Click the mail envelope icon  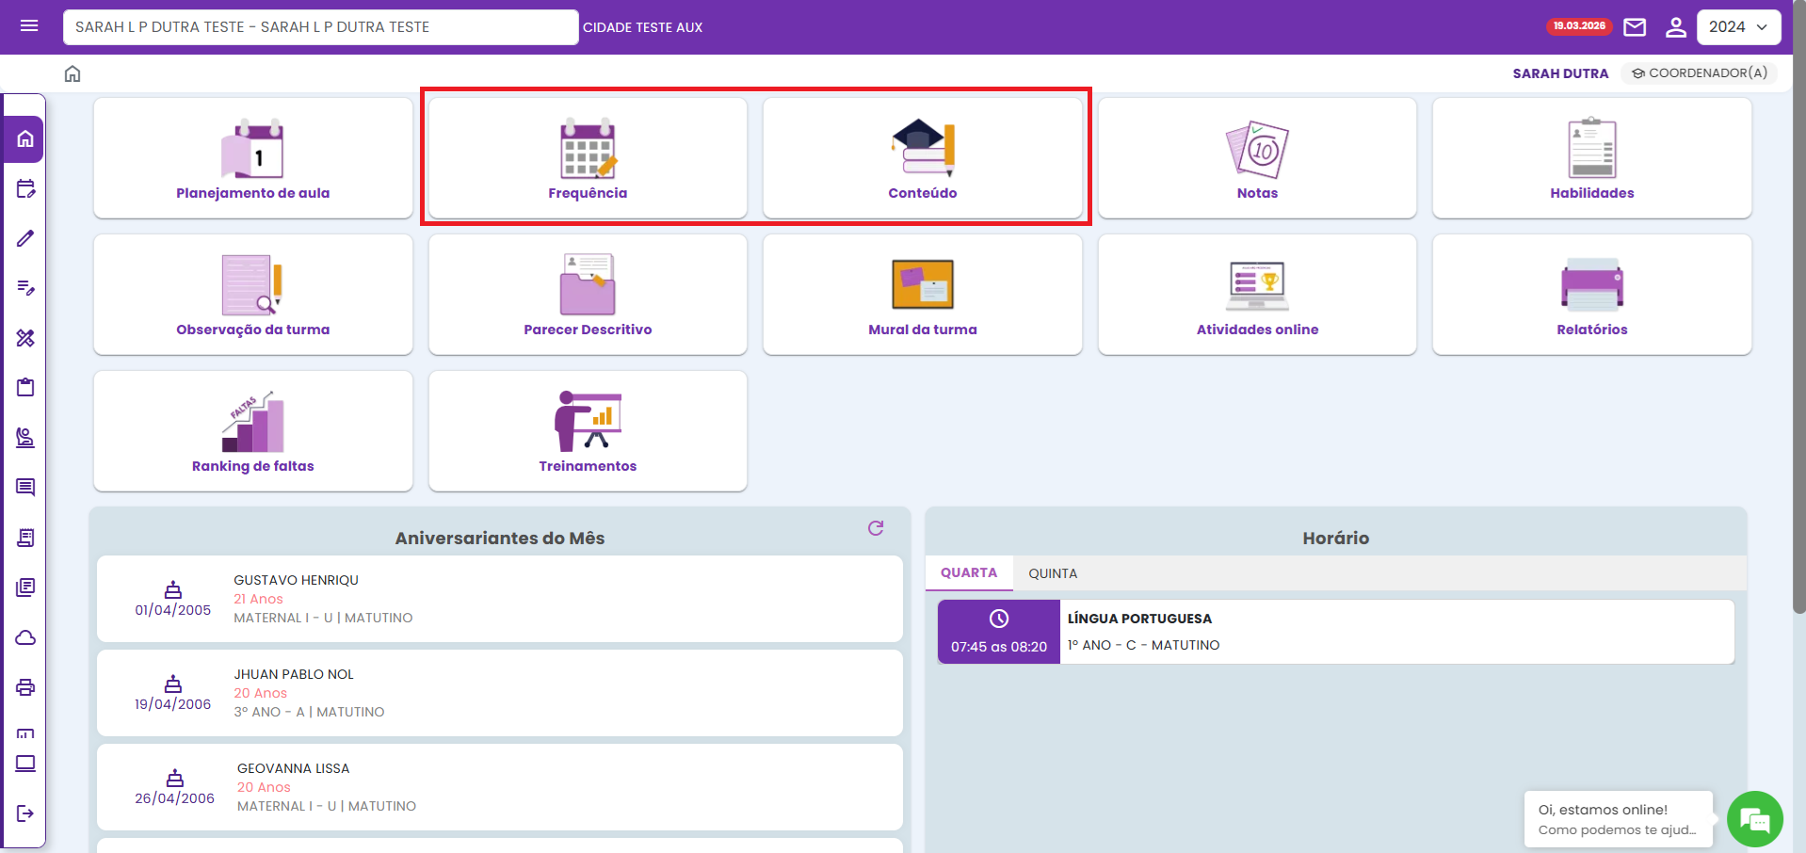tap(1635, 27)
